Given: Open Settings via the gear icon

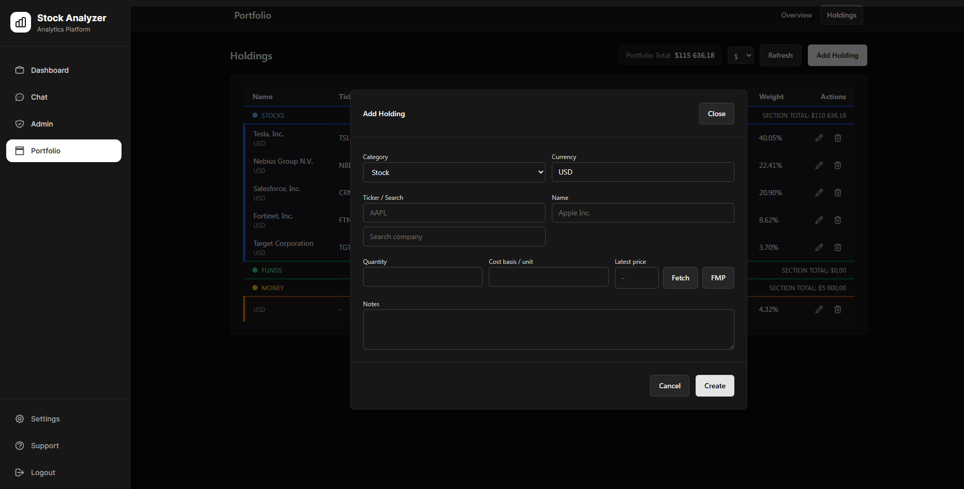Looking at the screenshot, I should [x=19, y=418].
